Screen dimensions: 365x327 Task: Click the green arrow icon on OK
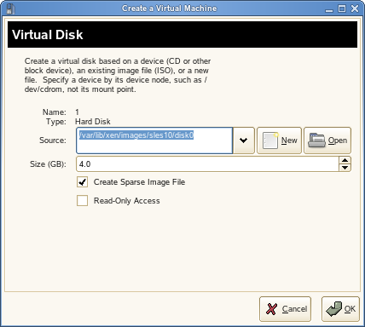[x=334, y=309]
